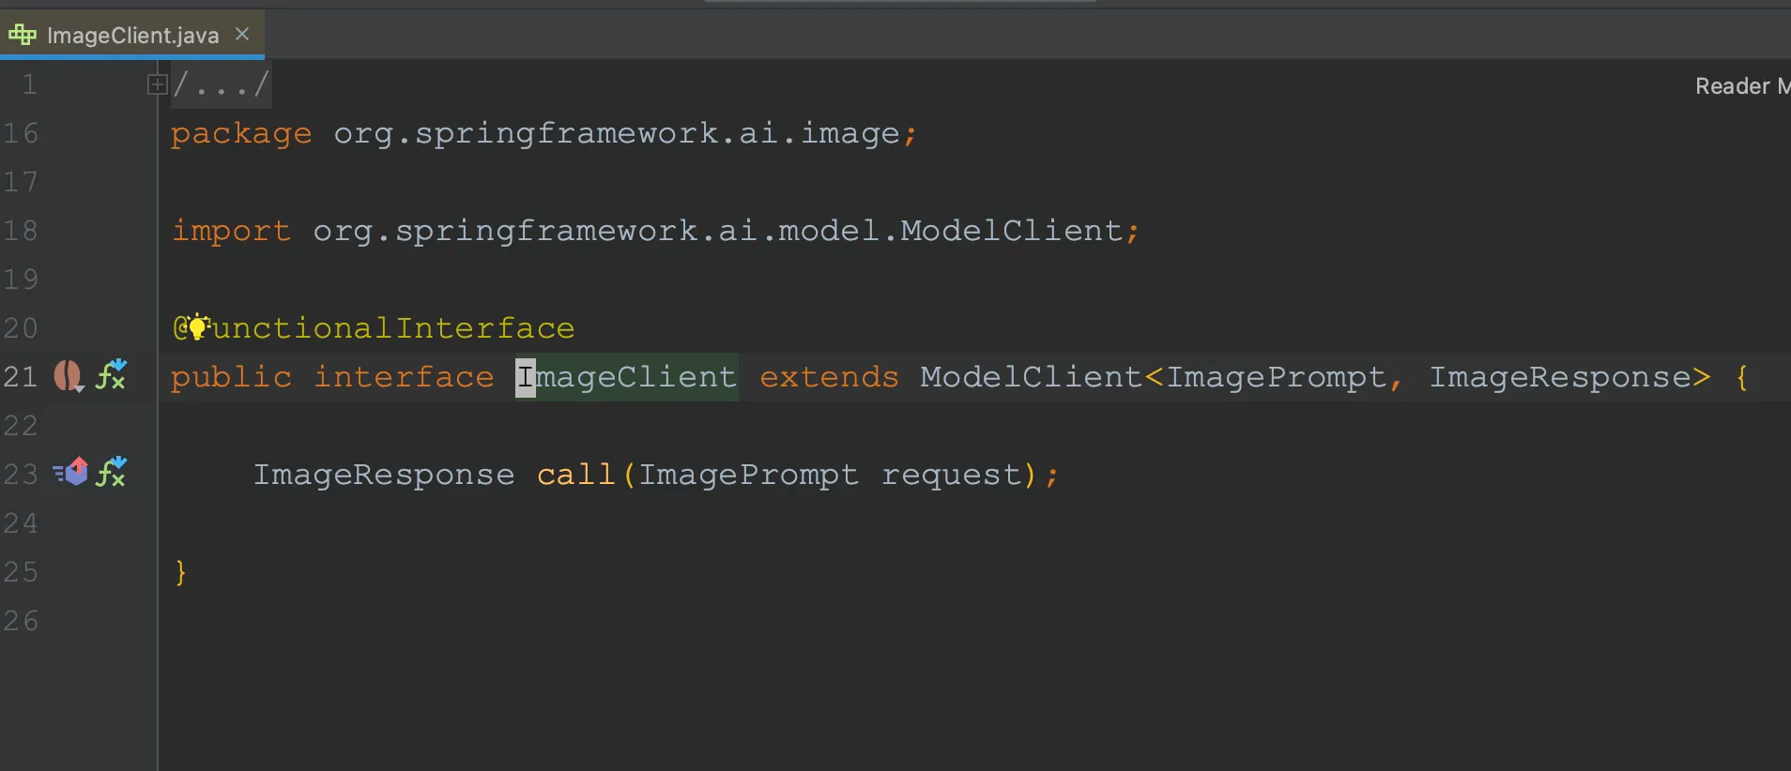Click line number 25 in the gutter
Viewport: 1791px width, 771px height.
(x=21, y=572)
